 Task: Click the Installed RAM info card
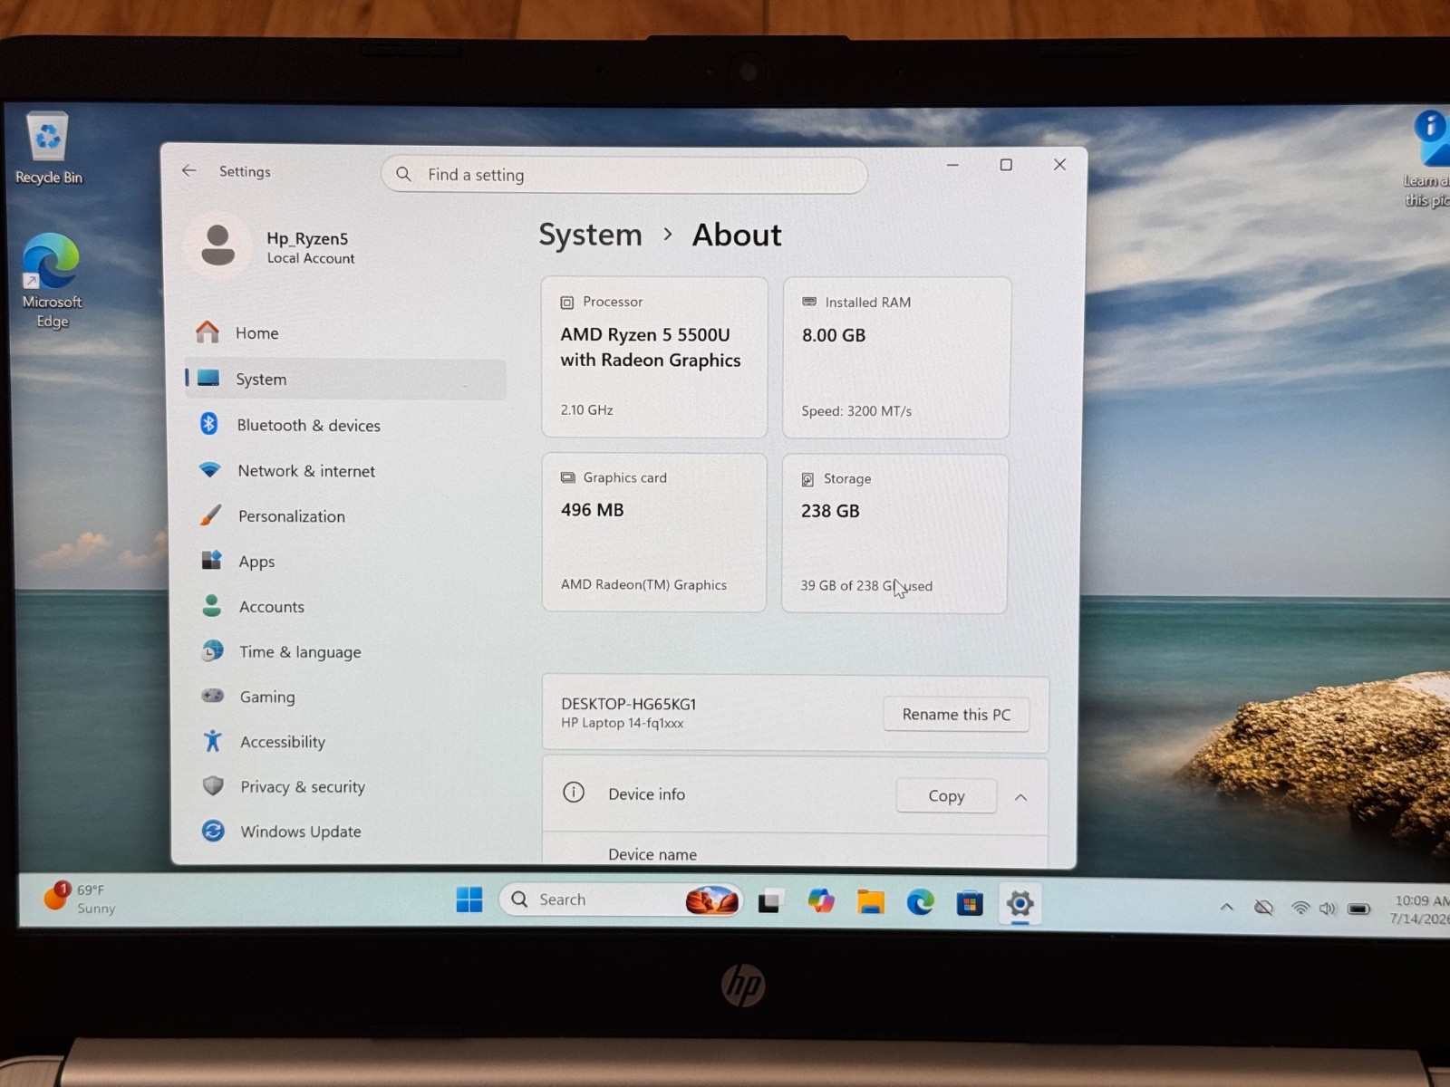pos(896,357)
